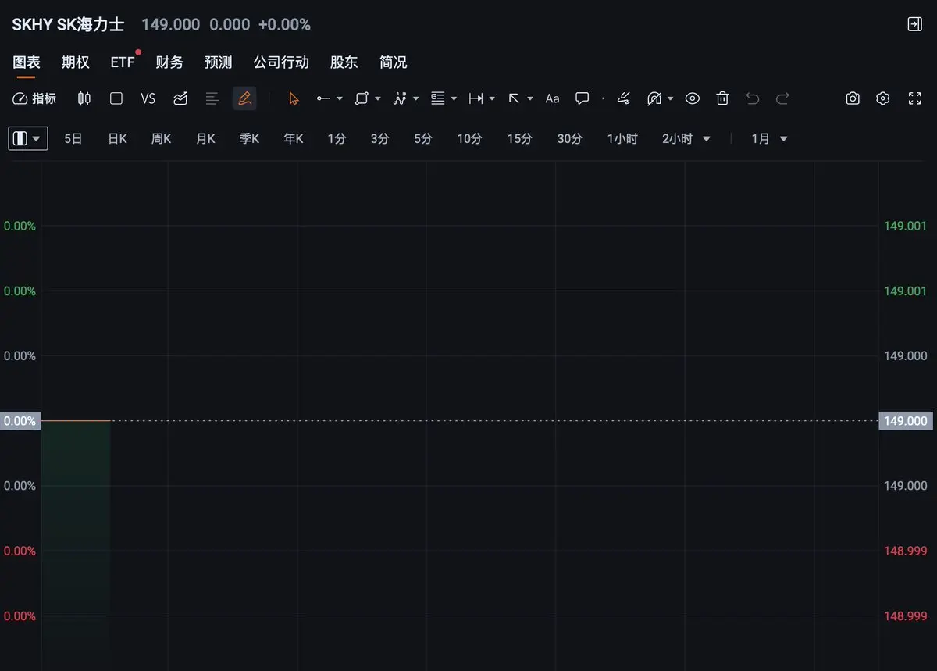Select the 15分 interval

519,139
